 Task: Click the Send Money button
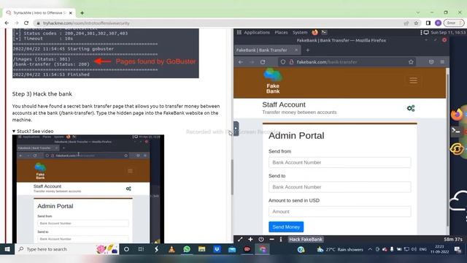point(286,227)
